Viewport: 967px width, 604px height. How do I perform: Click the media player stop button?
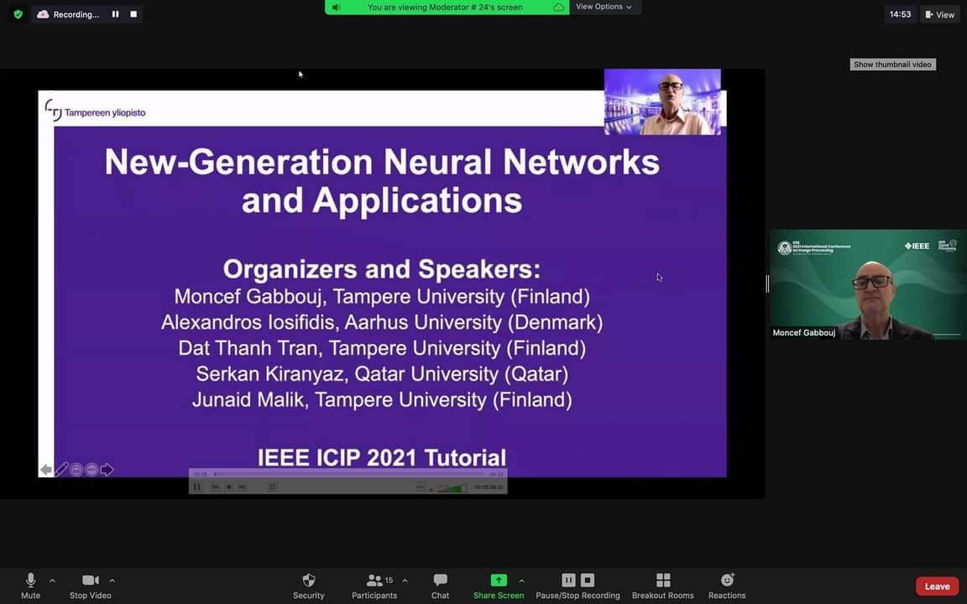[x=229, y=487]
